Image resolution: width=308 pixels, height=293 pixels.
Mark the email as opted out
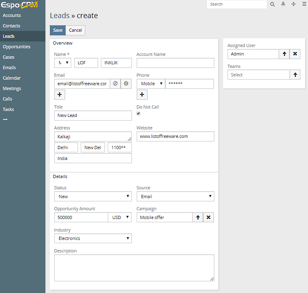tap(115, 84)
